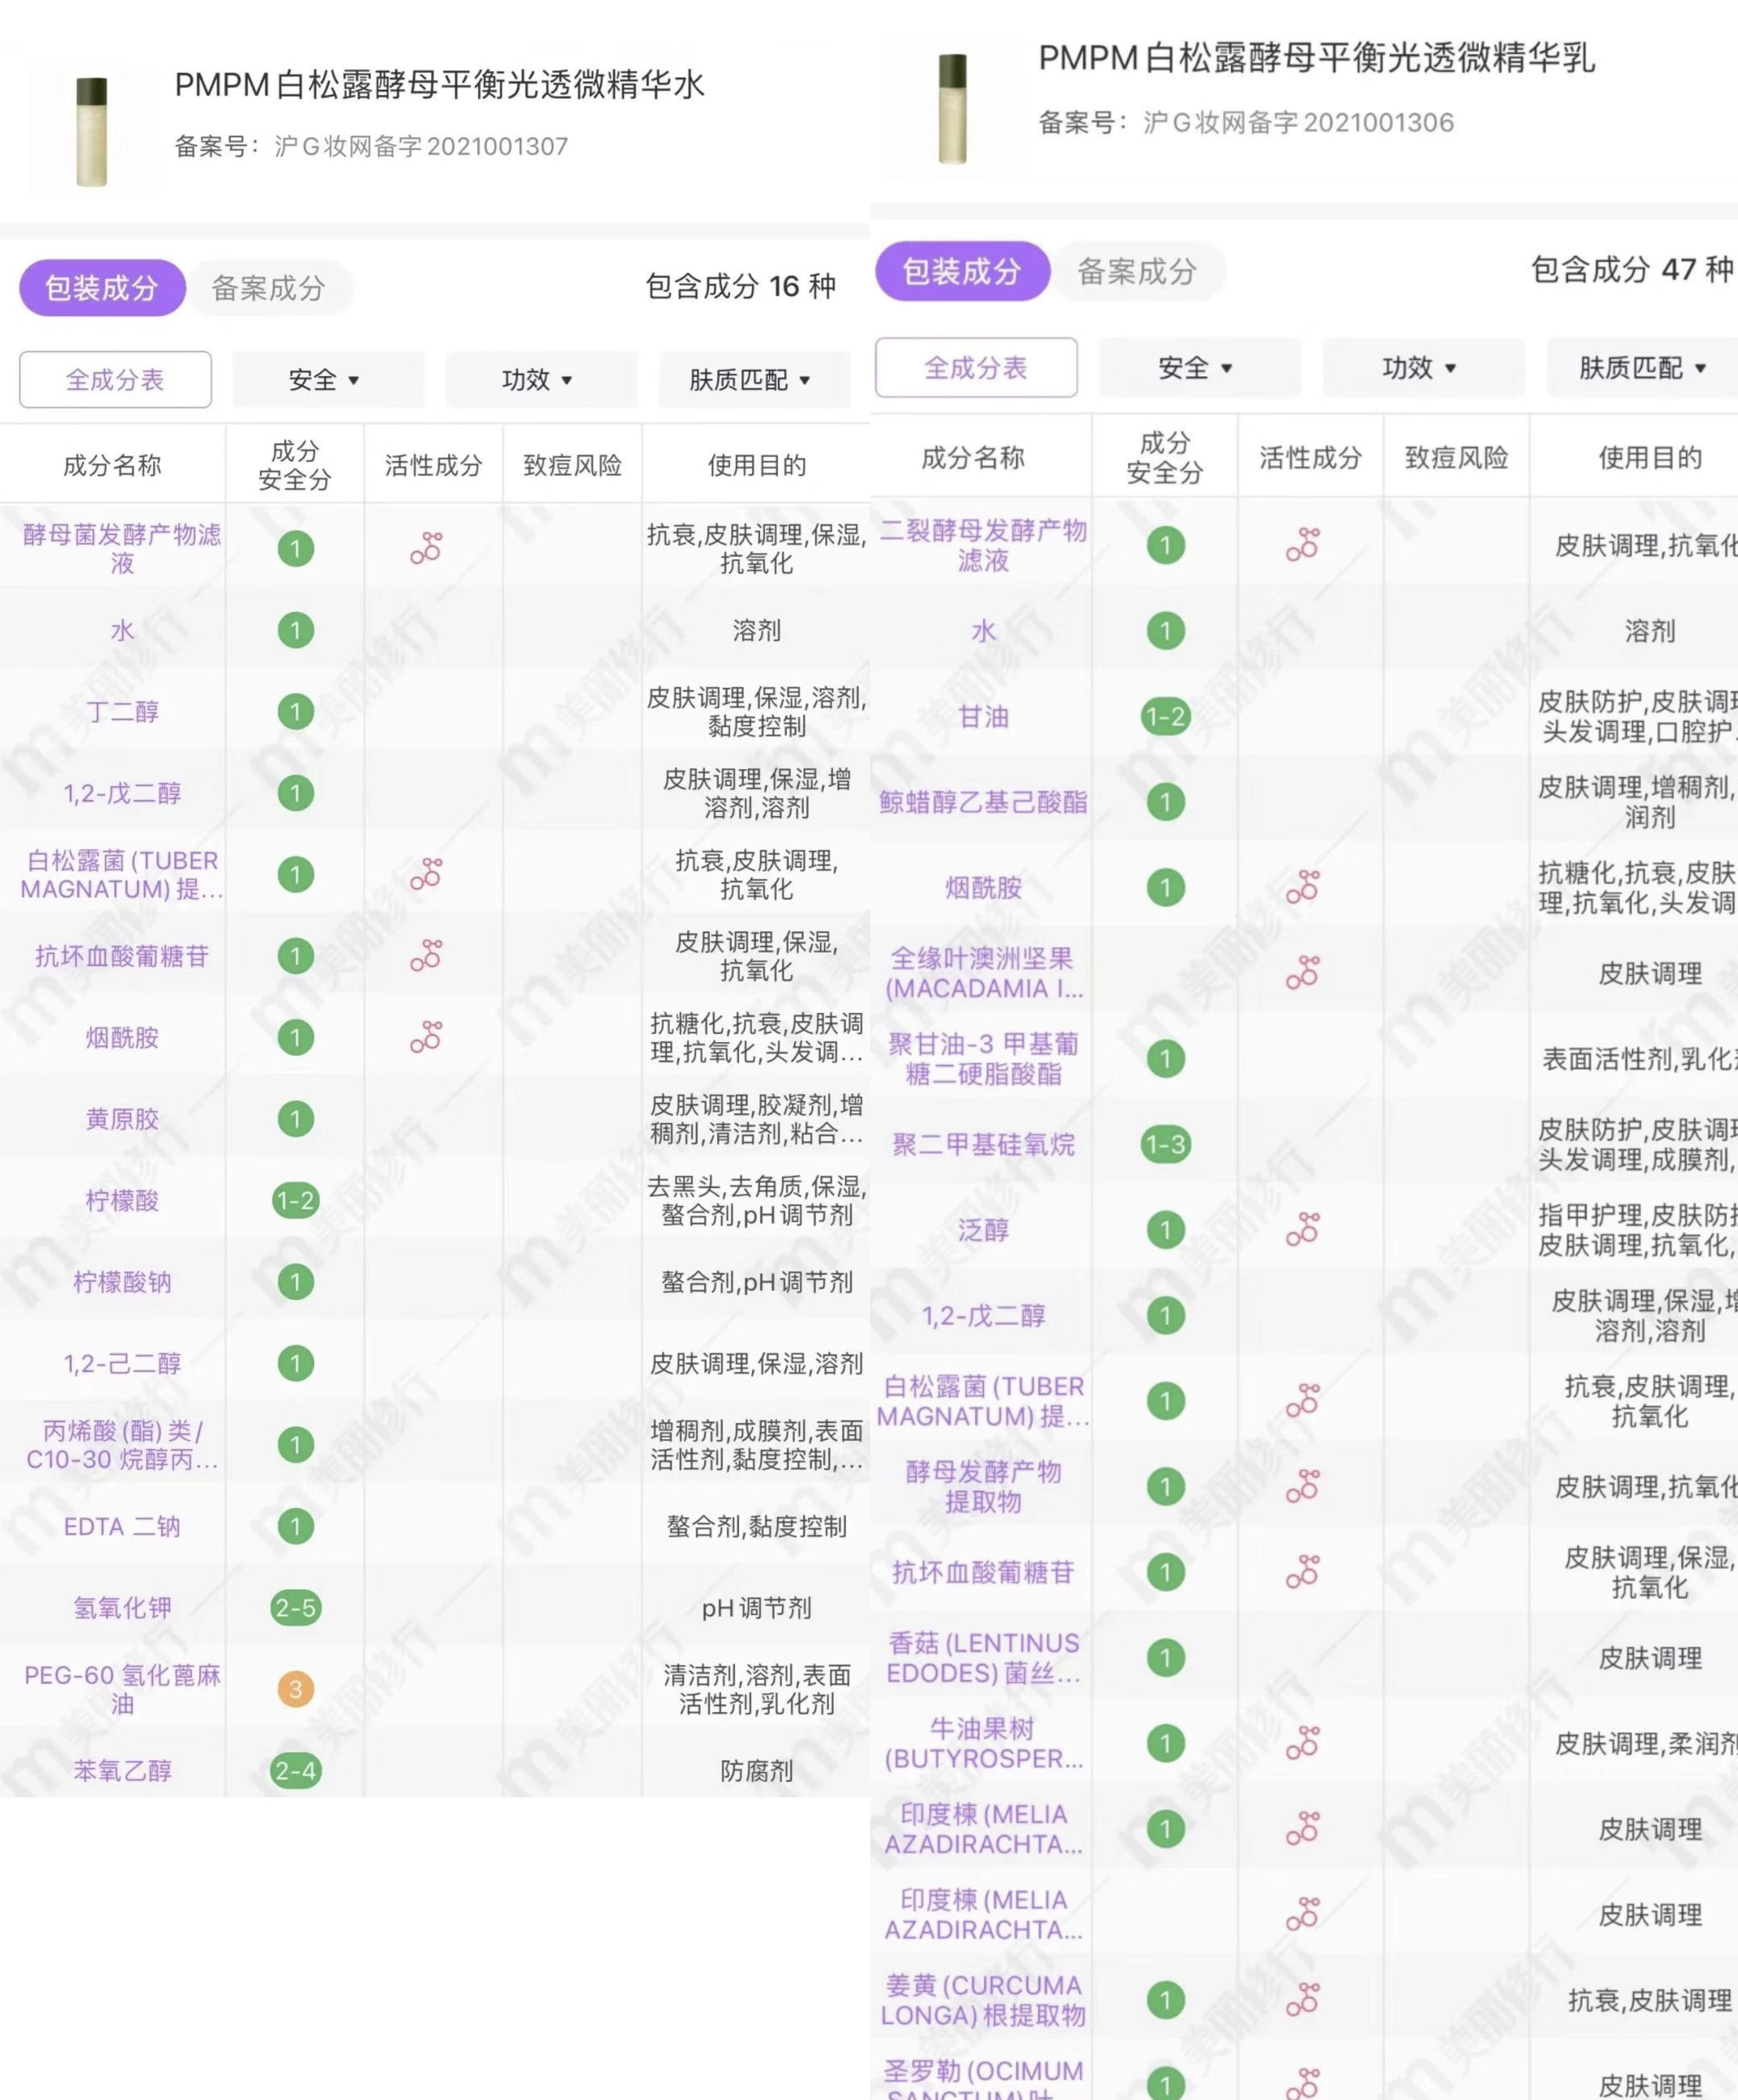Click active-ingredient icon for 烟酰胺 in right table
This screenshot has height=2100, width=1738.
pyautogui.click(x=1303, y=887)
